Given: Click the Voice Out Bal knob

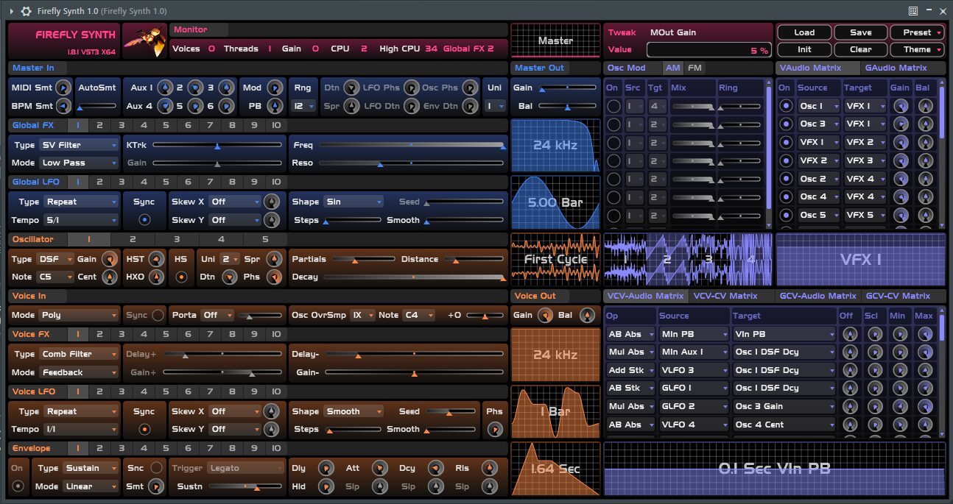Looking at the screenshot, I should pos(587,315).
